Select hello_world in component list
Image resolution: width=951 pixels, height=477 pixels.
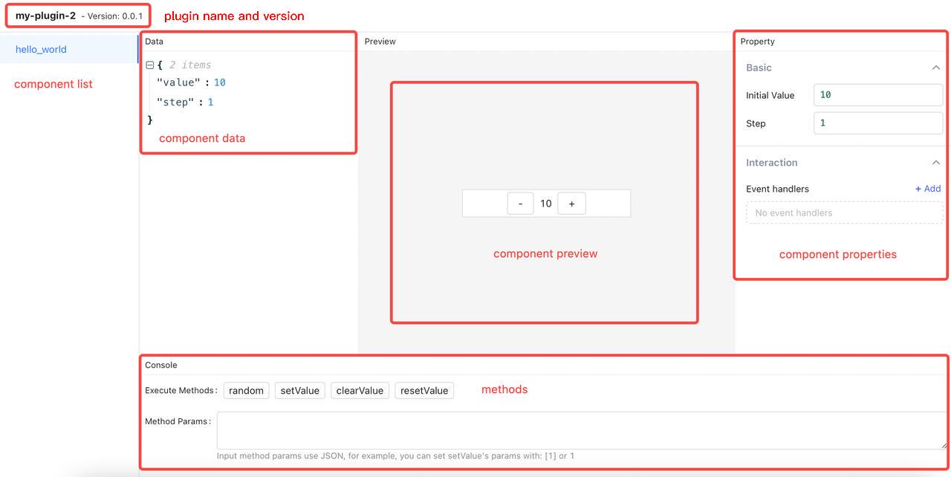(41, 50)
